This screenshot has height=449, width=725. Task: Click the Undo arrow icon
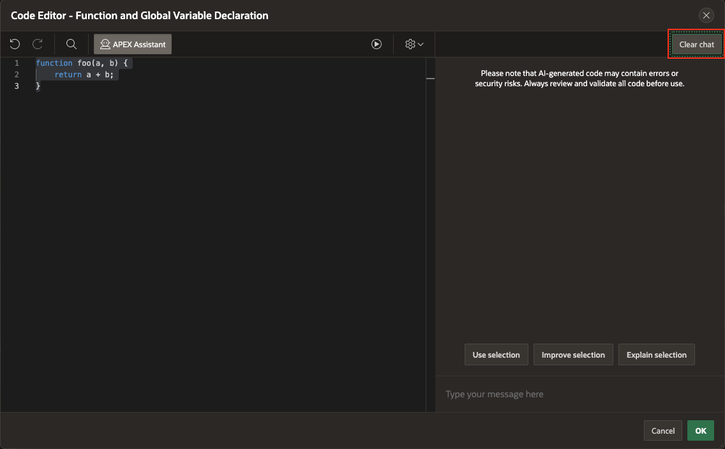(x=15, y=44)
